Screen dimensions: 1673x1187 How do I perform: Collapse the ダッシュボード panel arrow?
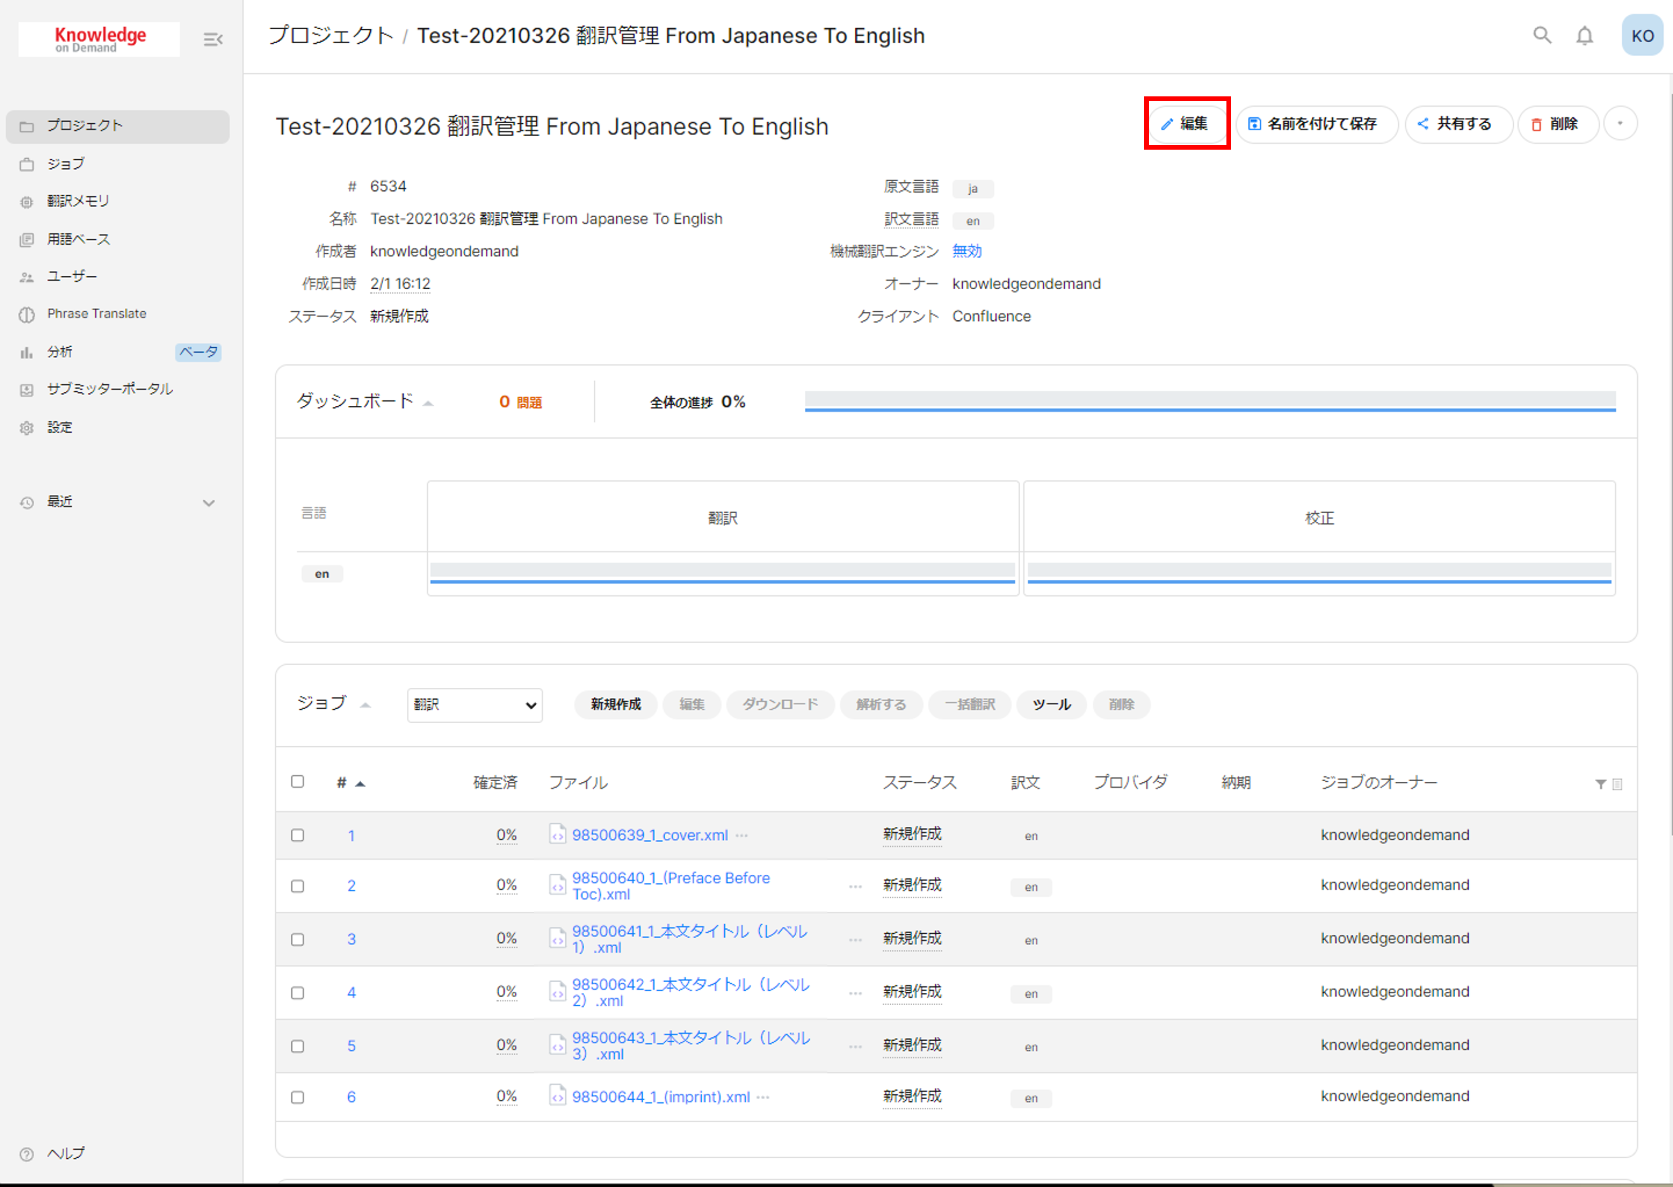tap(428, 403)
